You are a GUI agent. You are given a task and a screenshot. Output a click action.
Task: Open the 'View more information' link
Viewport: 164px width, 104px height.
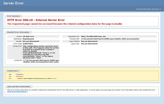(x=17, y=91)
